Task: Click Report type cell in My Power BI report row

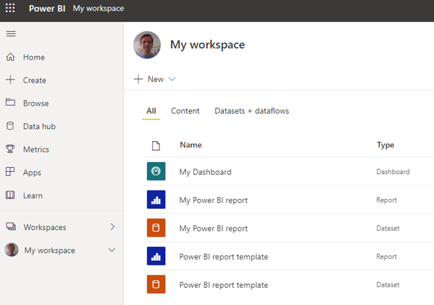Action: click(x=387, y=200)
